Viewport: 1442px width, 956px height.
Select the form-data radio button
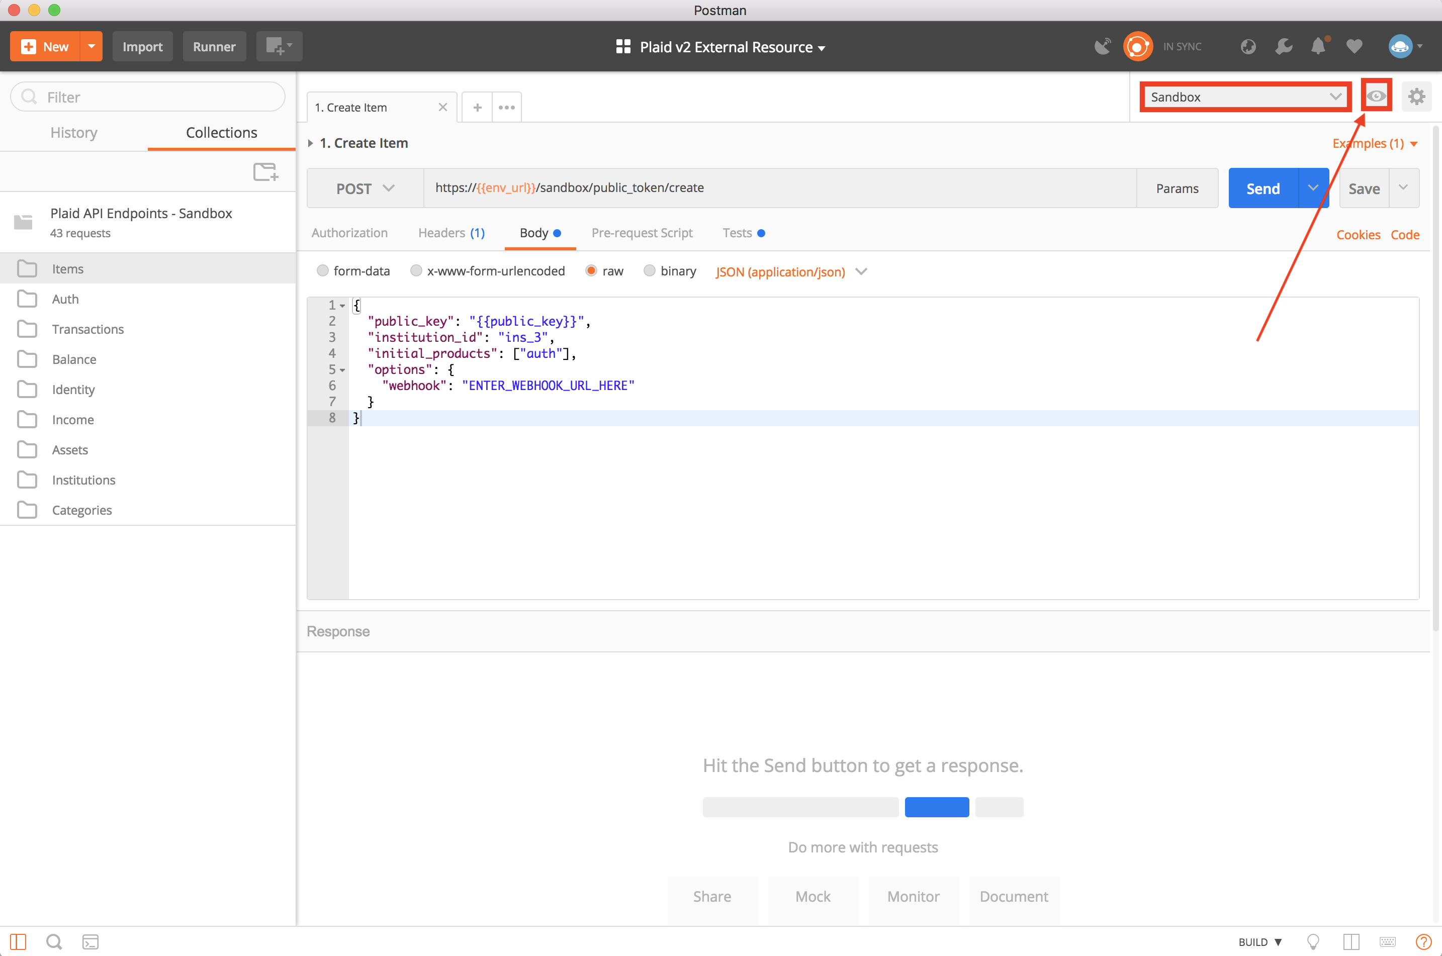[x=323, y=271]
